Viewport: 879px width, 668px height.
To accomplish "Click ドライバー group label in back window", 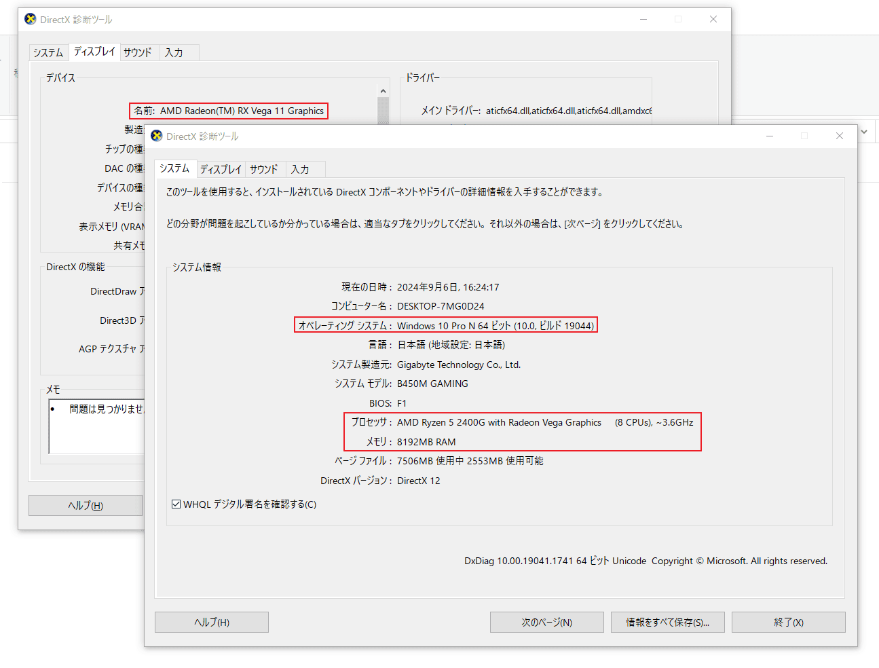I will coord(423,78).
